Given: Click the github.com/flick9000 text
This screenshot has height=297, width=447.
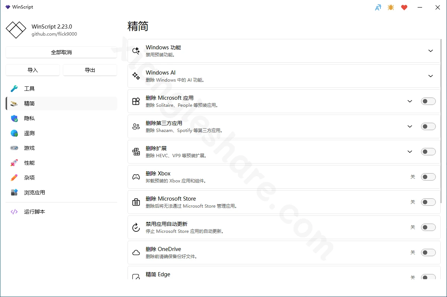Looking at the screenshot, I should click(x=54, y=34).
